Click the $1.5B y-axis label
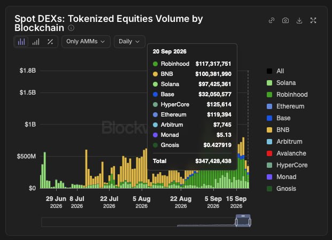 (x=27, y=92)
